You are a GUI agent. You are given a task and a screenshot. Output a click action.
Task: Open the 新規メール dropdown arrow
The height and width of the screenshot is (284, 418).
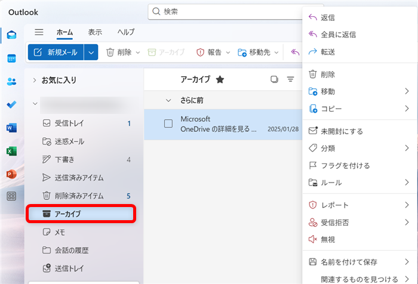point(91,53)
